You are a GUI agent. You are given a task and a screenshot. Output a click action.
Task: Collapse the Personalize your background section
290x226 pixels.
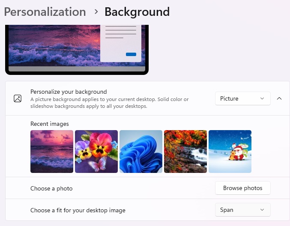coord(279,98)
